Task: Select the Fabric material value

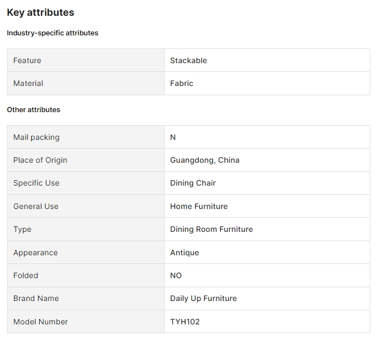Action: [181, 83]
